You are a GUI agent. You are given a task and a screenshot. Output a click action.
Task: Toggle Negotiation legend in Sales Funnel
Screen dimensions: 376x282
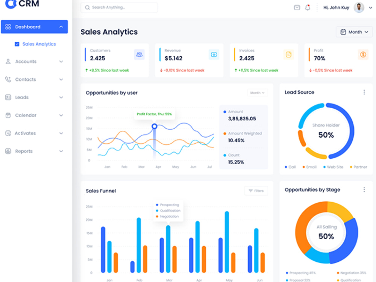167,217
